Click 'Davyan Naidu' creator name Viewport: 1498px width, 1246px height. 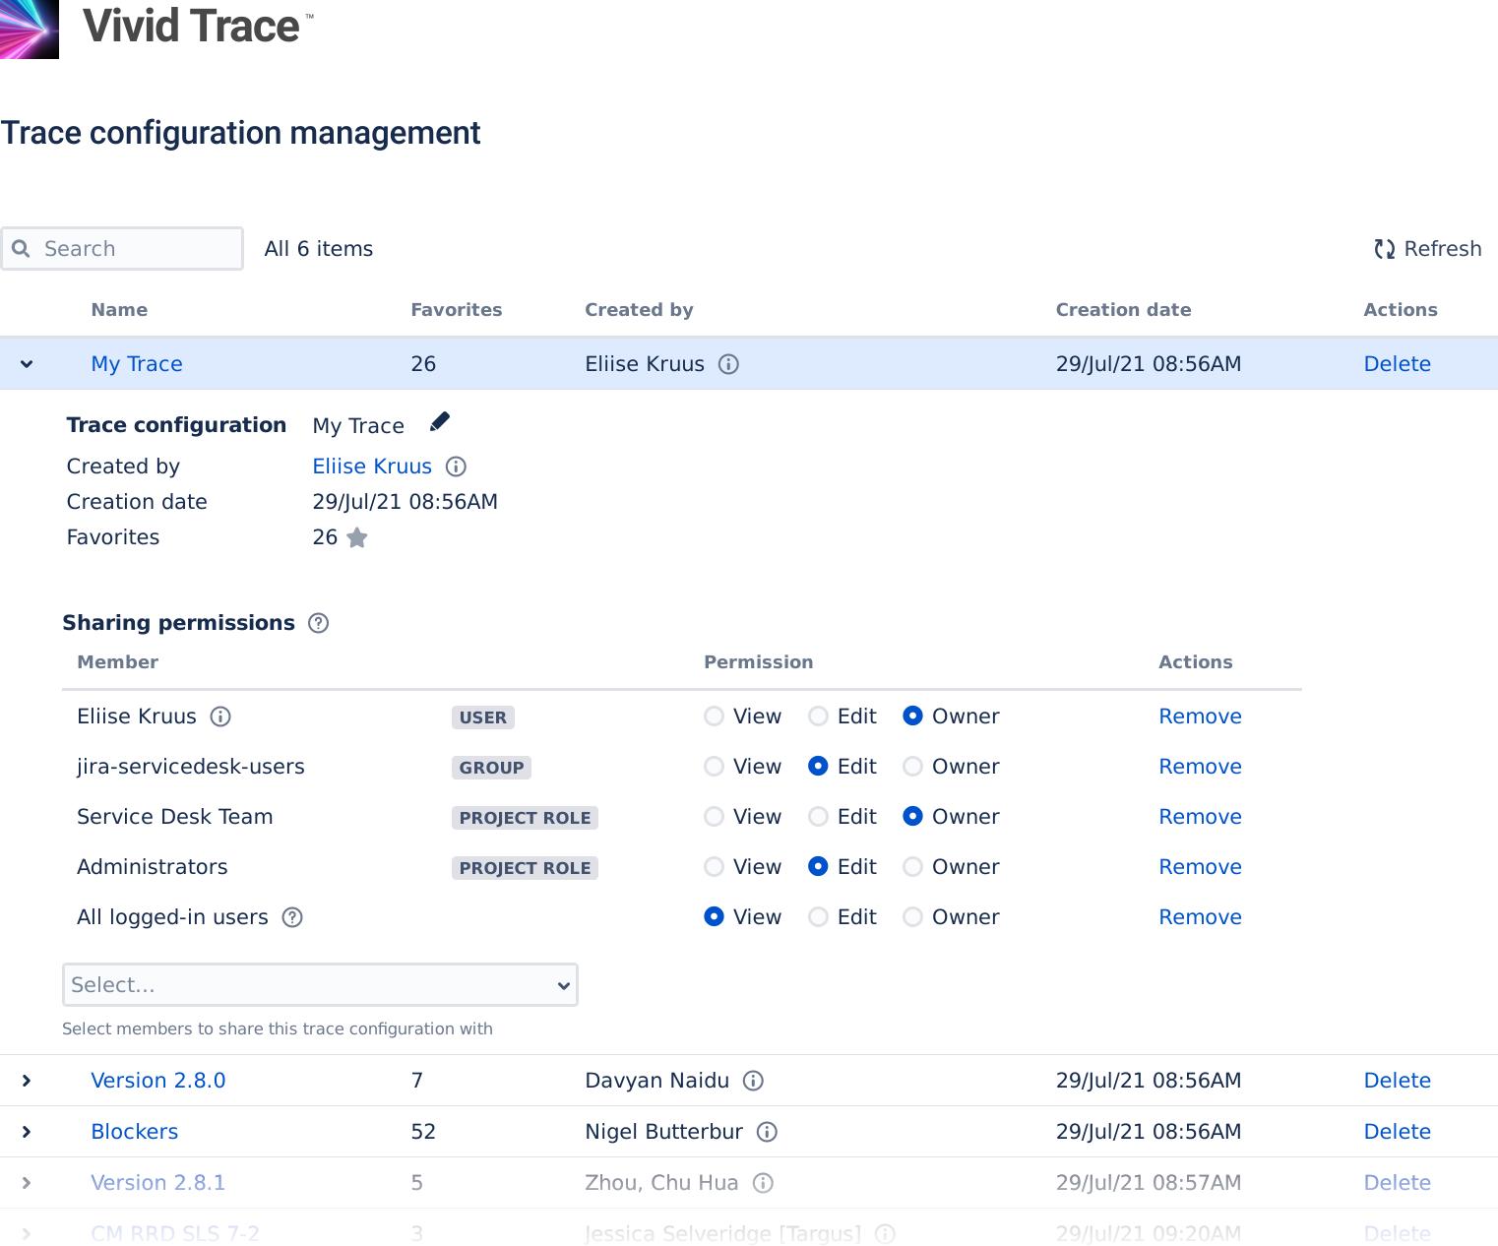click(x=656, y=1081)
